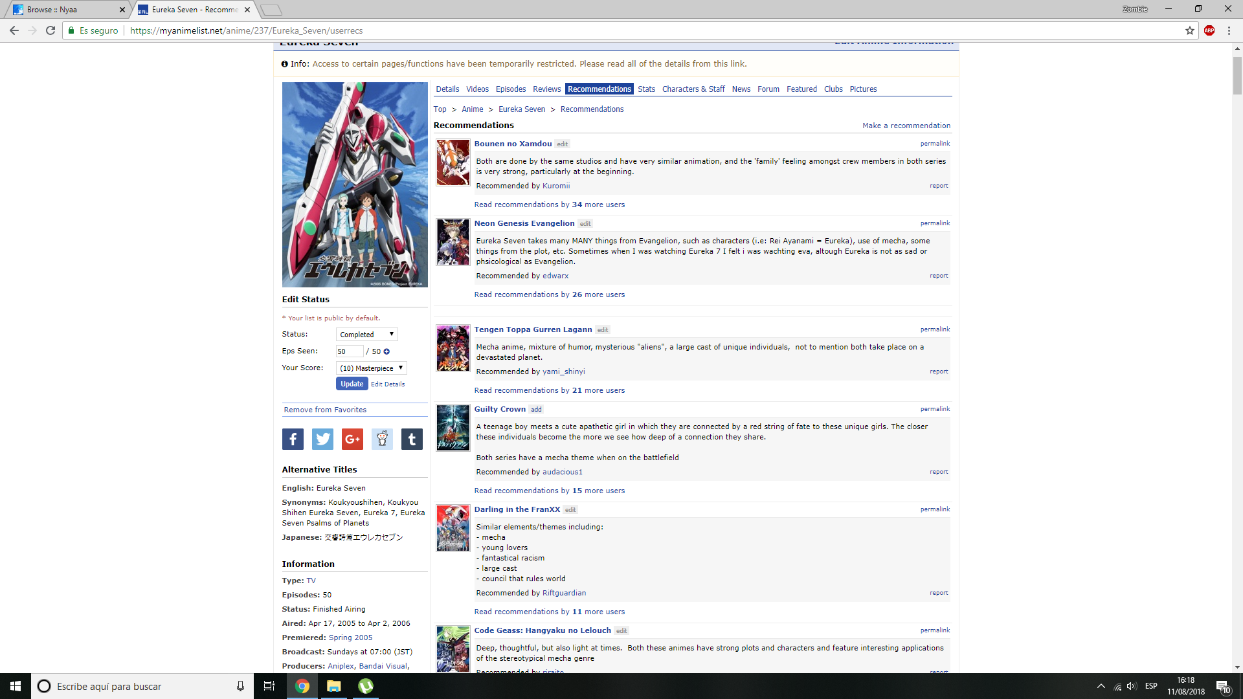Share on Tumblr icon
This screenshot has width=1243, height=699.
pyautogui.click(x=412, y=439)
